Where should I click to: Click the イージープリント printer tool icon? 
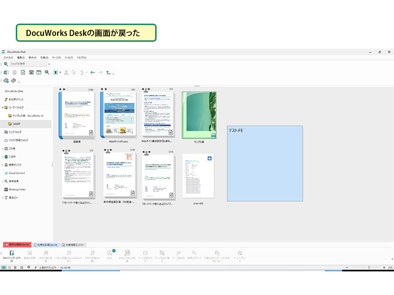(240, 253)
